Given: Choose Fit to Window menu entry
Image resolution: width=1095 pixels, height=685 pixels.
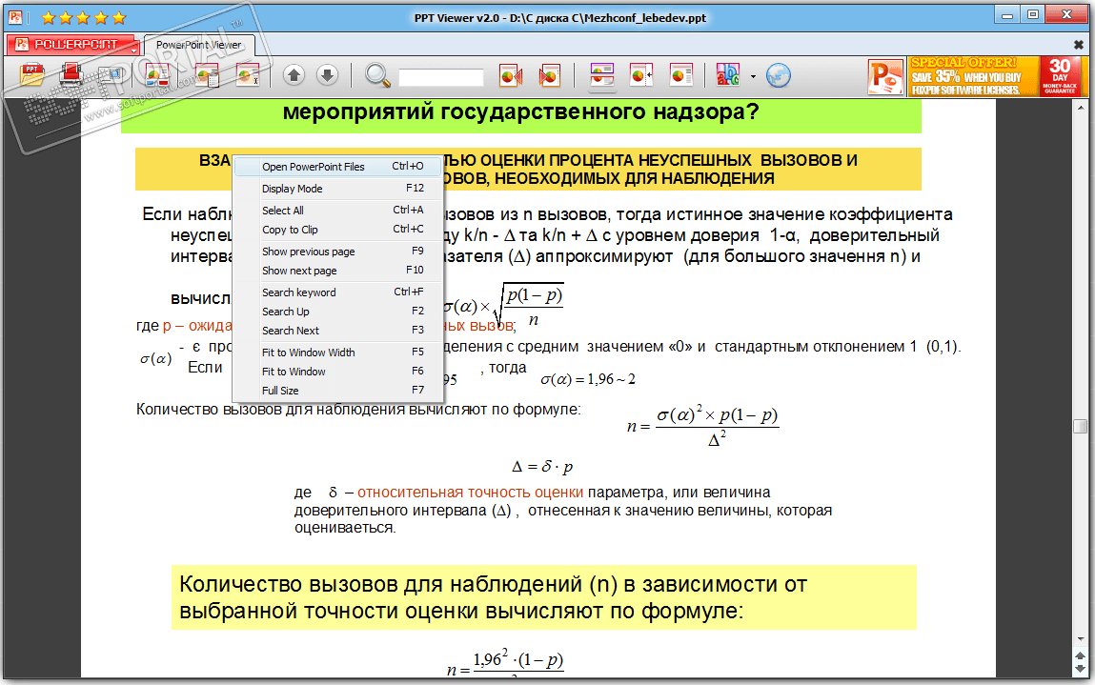Looking at the screenshot, I should pyautogui.click(x=338, y=372).
